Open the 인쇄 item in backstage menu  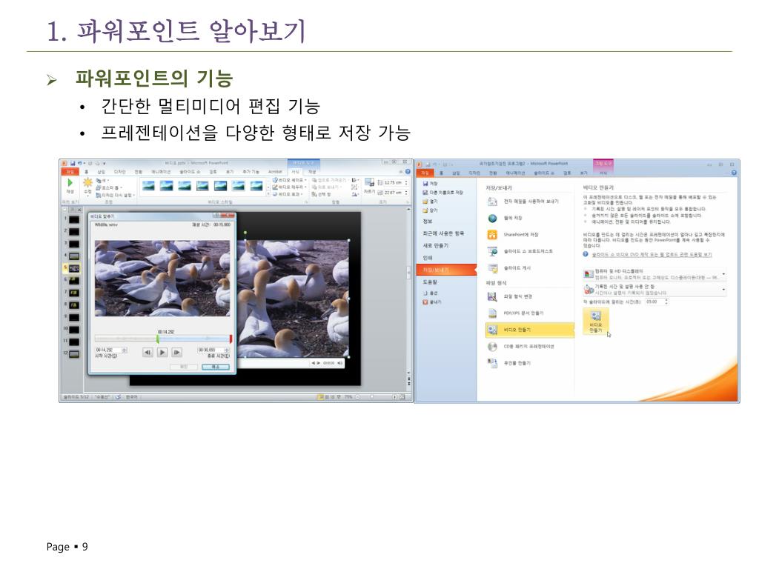(428, 257)
